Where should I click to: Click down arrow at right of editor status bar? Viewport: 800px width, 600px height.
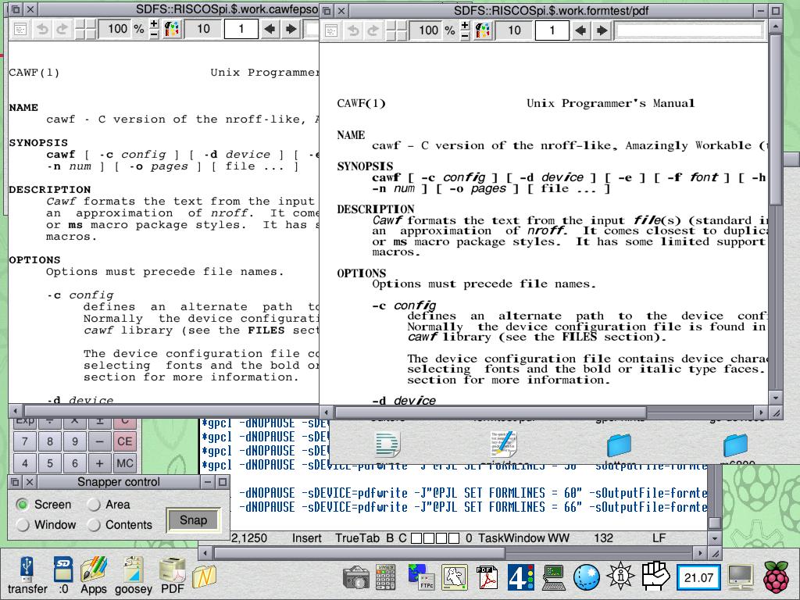click(715, 538)
